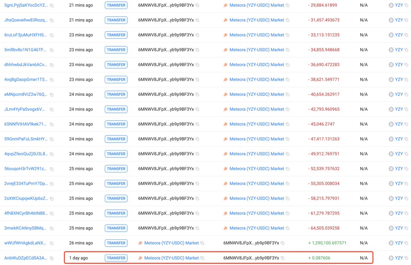Click N/A value in the -61,279.787295 row

pos(364,213)
